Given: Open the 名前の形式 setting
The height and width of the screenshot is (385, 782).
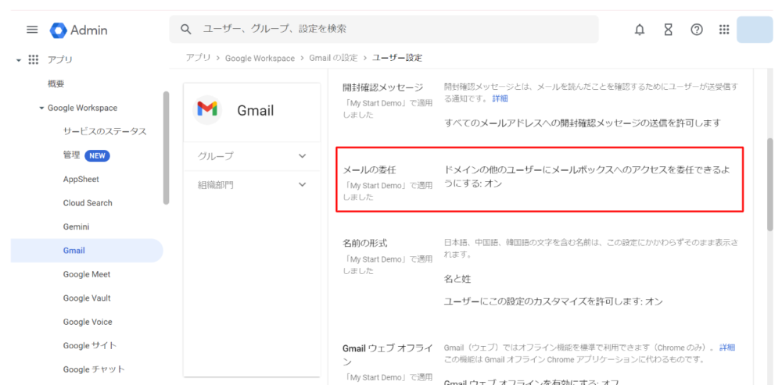Looking at the screenshot, I should coord(364,244).
